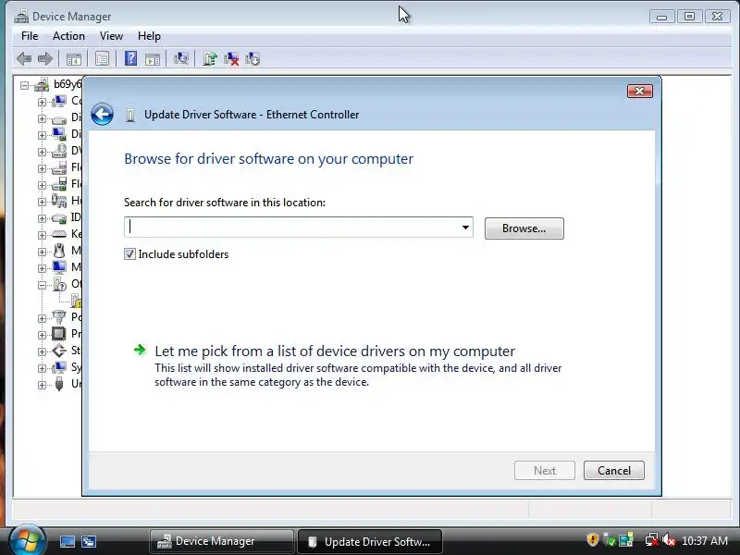Collapse the b69y6 root computer node
Screen dimensions: 740x555
click(x=24, y=85)
